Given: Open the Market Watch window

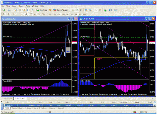Looking at the screenshot, I should point(15,10).
